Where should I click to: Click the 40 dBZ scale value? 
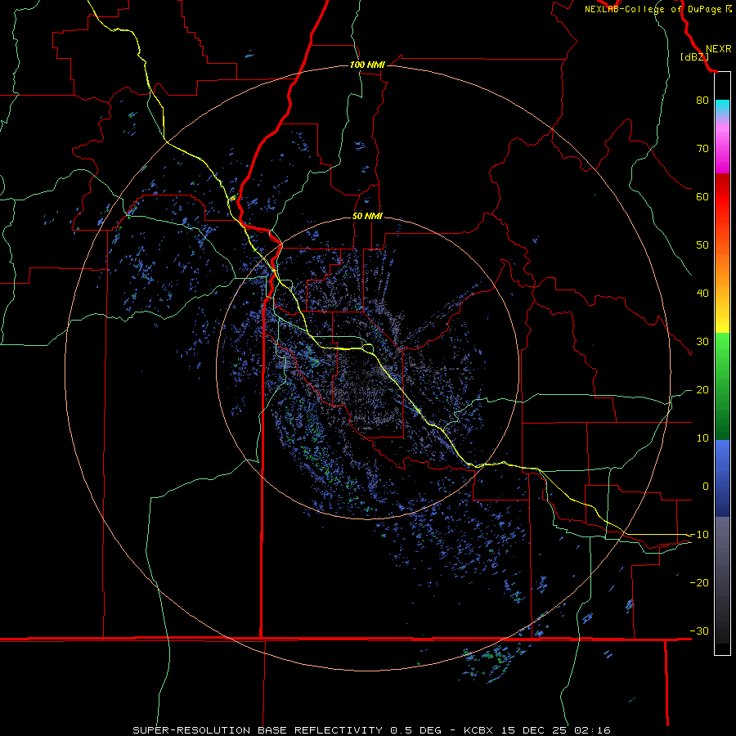[702, 294]
